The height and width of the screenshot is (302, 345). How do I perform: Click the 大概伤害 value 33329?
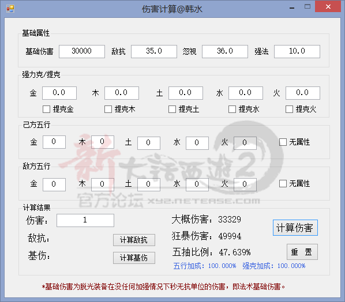pos(230,220)
